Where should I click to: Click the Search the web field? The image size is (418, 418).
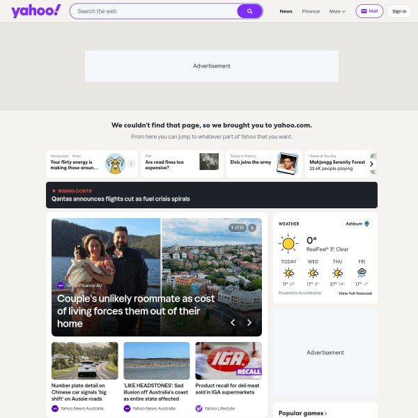coord(155,11)
